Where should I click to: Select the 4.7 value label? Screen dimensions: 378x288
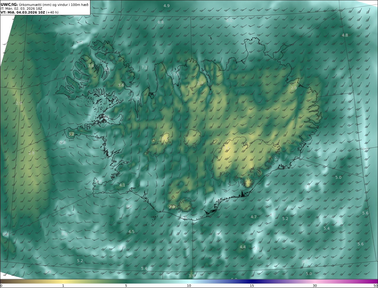click(254, 217)
